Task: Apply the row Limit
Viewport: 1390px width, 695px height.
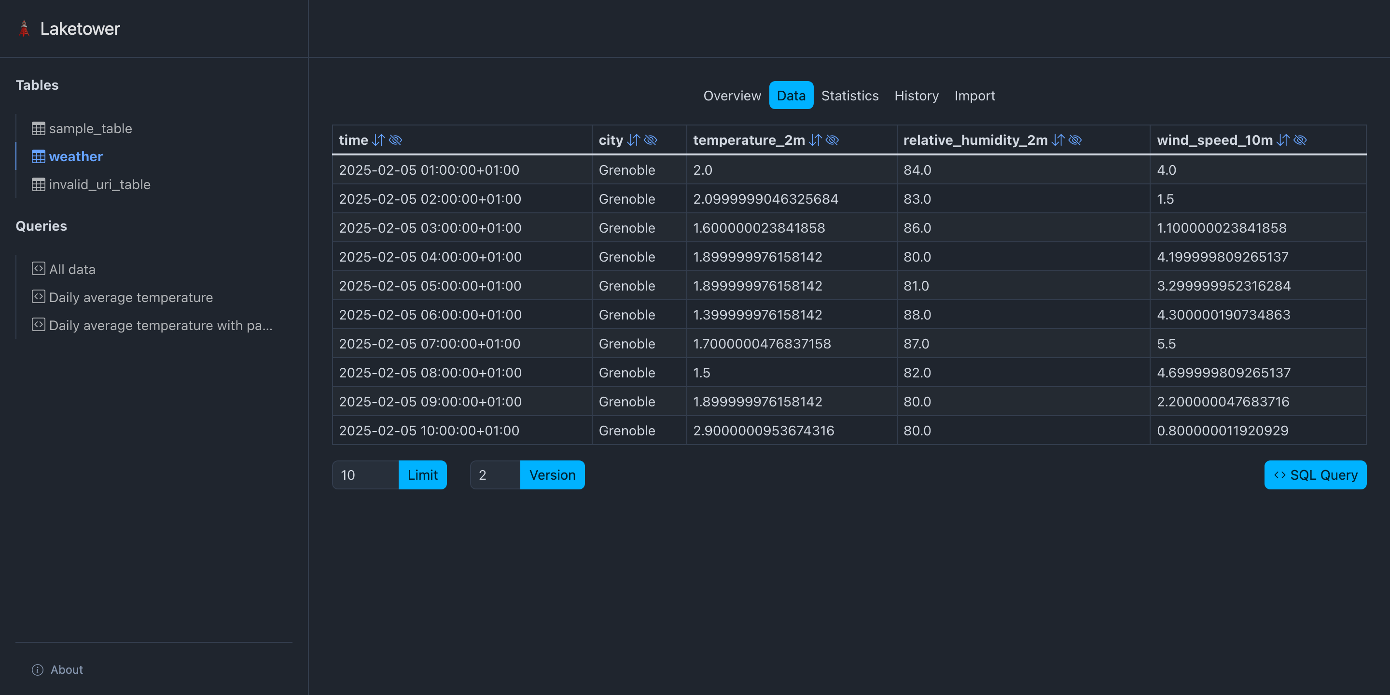Action: [422, 475]
